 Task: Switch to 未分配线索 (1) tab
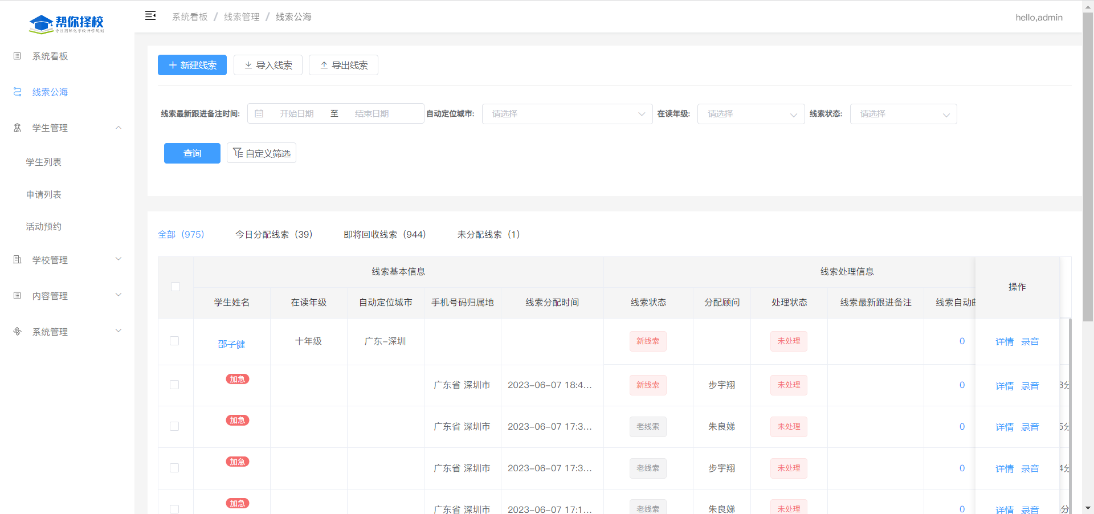(489, 235)
